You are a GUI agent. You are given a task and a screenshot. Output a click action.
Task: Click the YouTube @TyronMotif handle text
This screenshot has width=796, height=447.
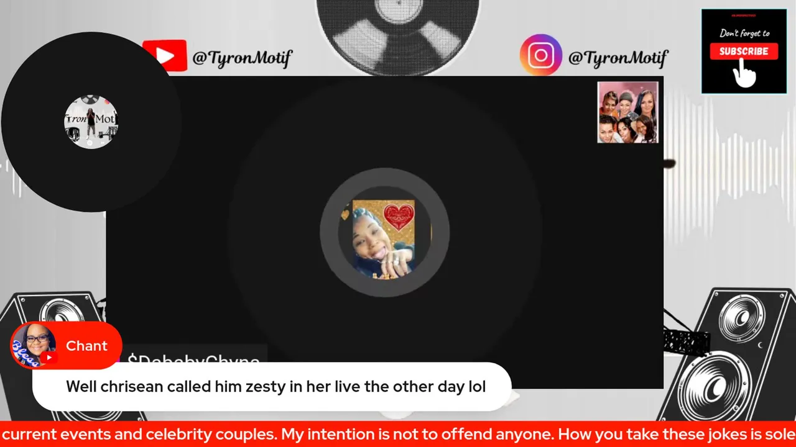[242, 58]
